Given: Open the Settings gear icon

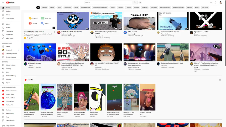Looking at the screenshot, I should pyautogui.click(x=3, y=110).
